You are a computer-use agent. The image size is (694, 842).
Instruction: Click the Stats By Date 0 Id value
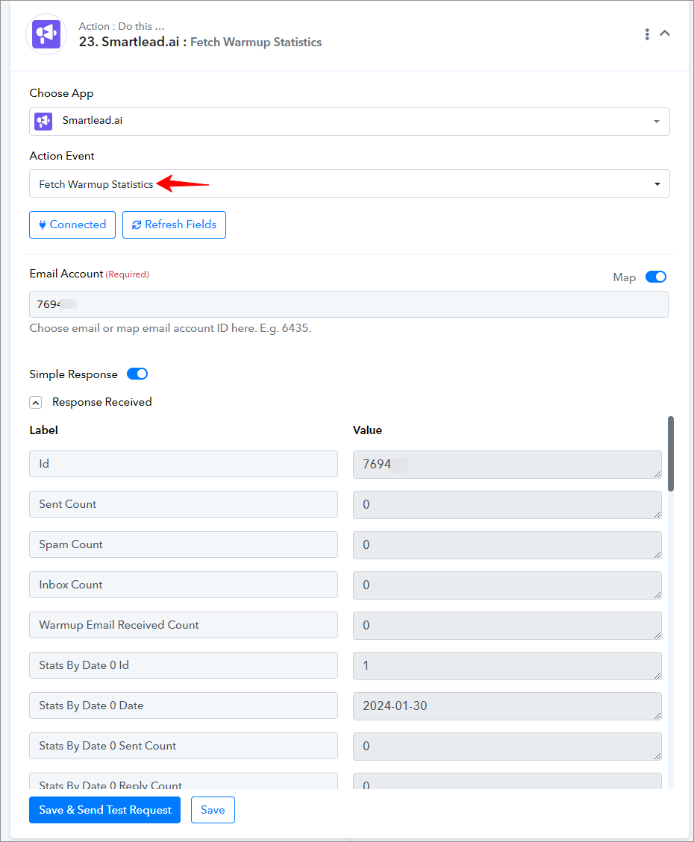(507, 666)
